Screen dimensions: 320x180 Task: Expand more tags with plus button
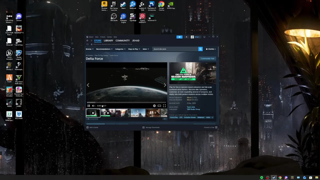coord(212,117)
